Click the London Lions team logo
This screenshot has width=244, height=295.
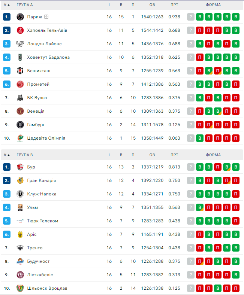point(20,44)
